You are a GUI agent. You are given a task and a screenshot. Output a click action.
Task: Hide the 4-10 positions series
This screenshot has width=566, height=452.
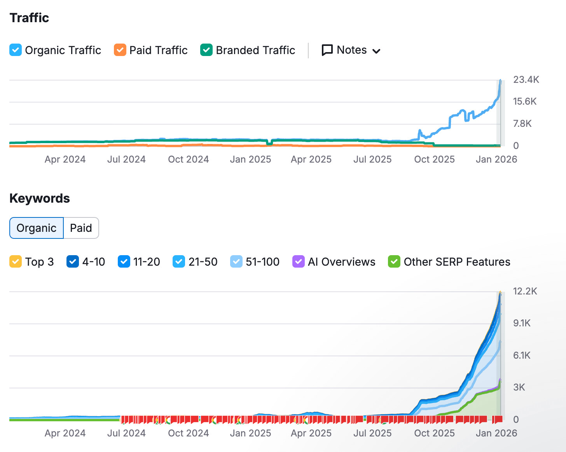[x=73, y=262]
